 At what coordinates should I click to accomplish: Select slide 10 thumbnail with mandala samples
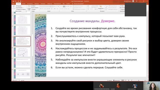coord(22,52)
